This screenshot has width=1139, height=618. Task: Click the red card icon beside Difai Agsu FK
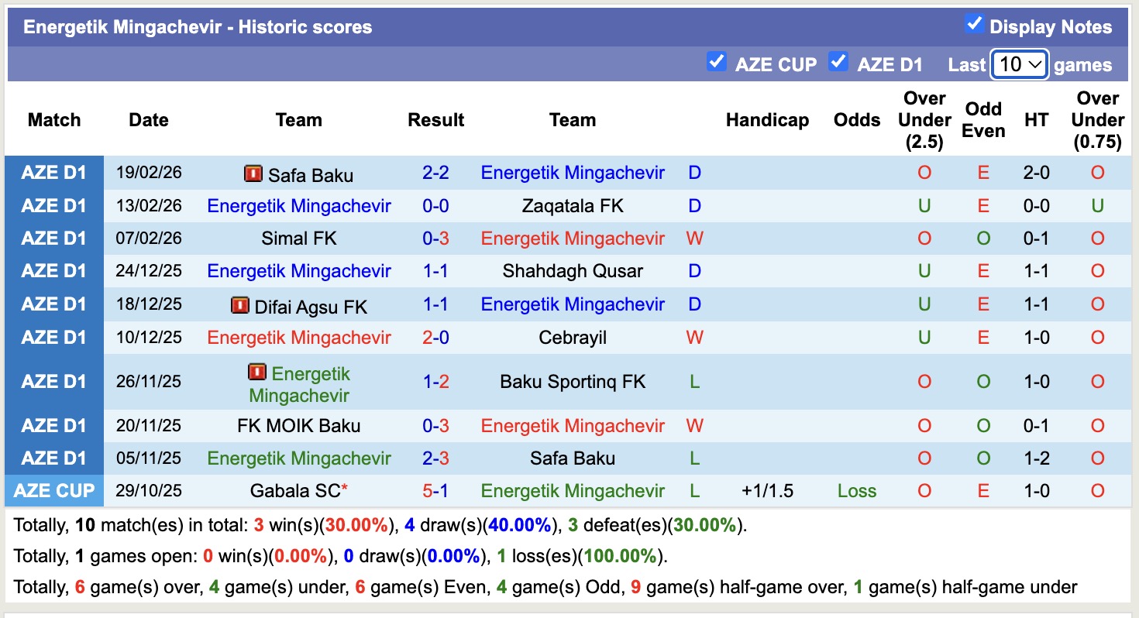click(x=240, y=305)
